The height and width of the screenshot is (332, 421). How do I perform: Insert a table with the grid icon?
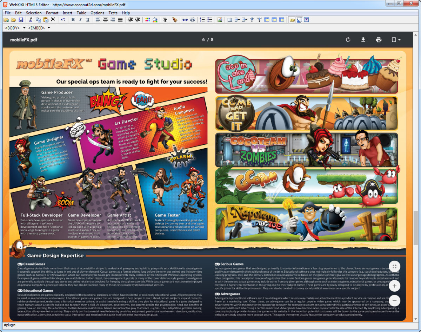[x=230, y=20]
